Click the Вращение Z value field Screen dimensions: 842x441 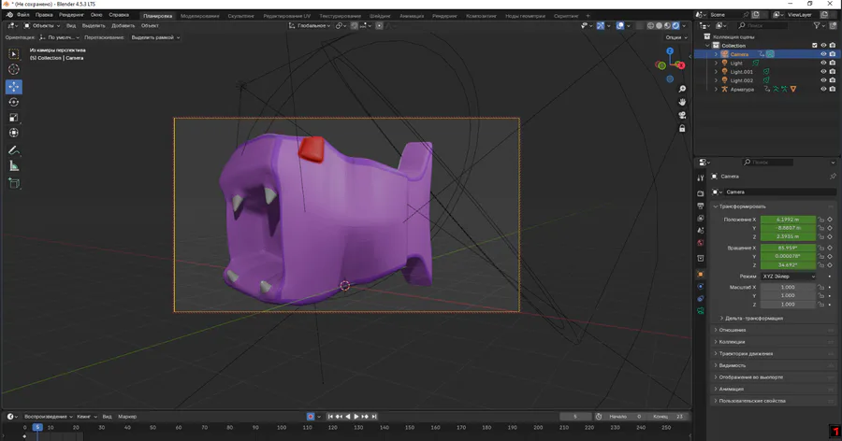(788, 265)
